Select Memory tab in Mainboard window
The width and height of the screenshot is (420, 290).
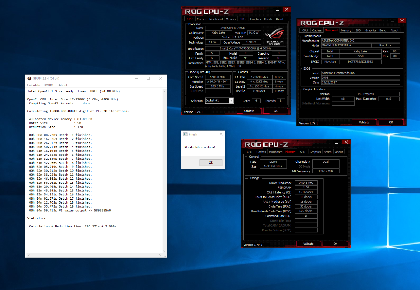click(346, 30)
